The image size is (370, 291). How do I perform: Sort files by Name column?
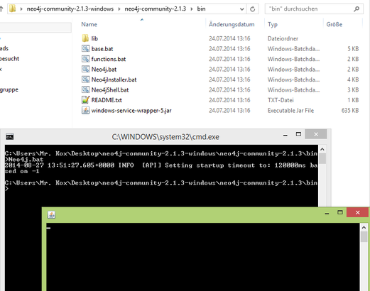(x=89, y=24)
